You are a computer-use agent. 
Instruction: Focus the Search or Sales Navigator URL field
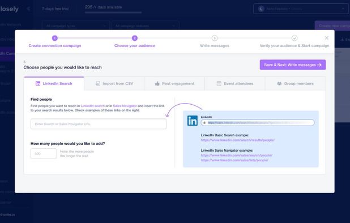pos(99,124)
